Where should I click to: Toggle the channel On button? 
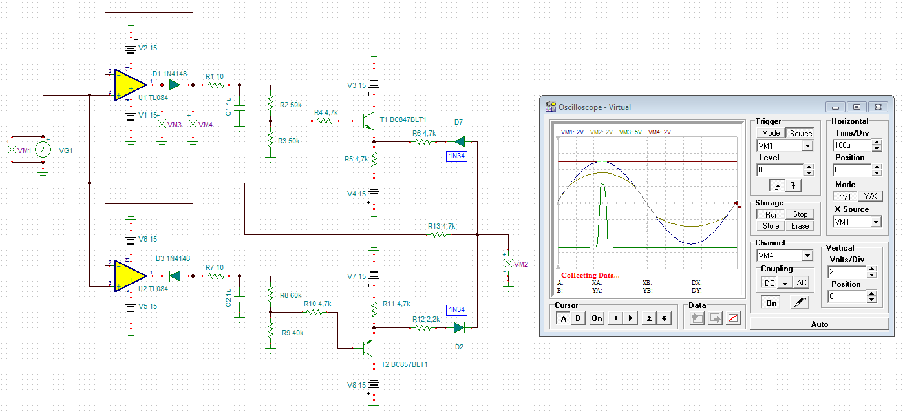(x=771, y=303)
